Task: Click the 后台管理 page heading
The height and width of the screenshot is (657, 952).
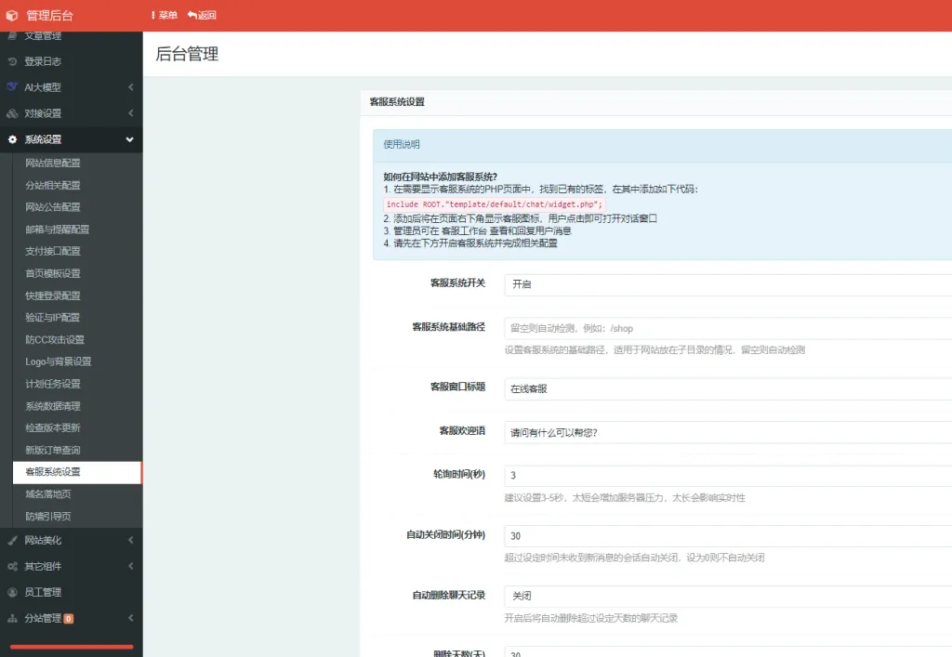Action: point(187,54)
